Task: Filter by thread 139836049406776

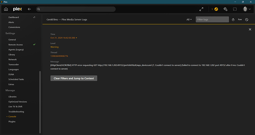Action: pos(59,56)
